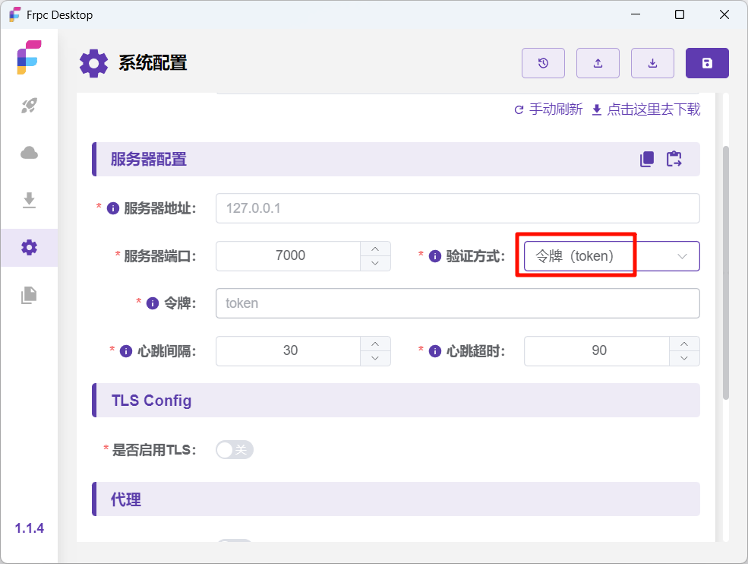The image size is (748, 564).
Task: Maximize the Frpc Desktop window
Action: 680,14
